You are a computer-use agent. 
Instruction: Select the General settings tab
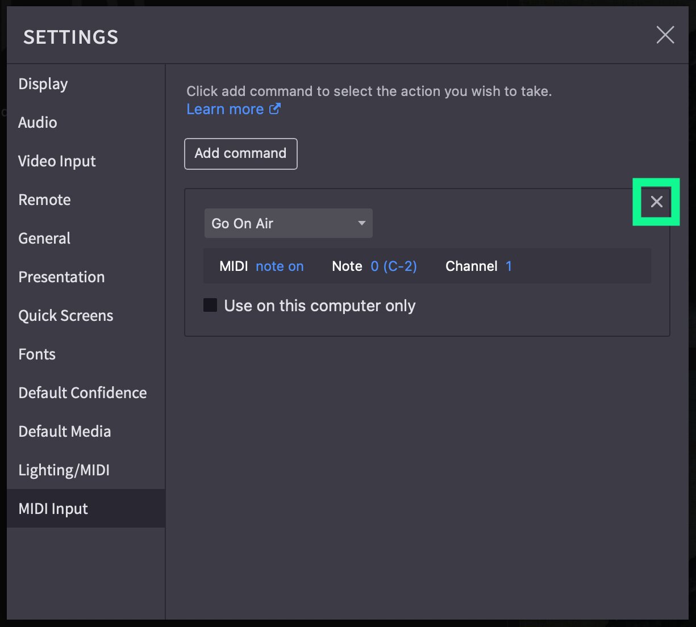pyautogui.click(x=86, y=239)
